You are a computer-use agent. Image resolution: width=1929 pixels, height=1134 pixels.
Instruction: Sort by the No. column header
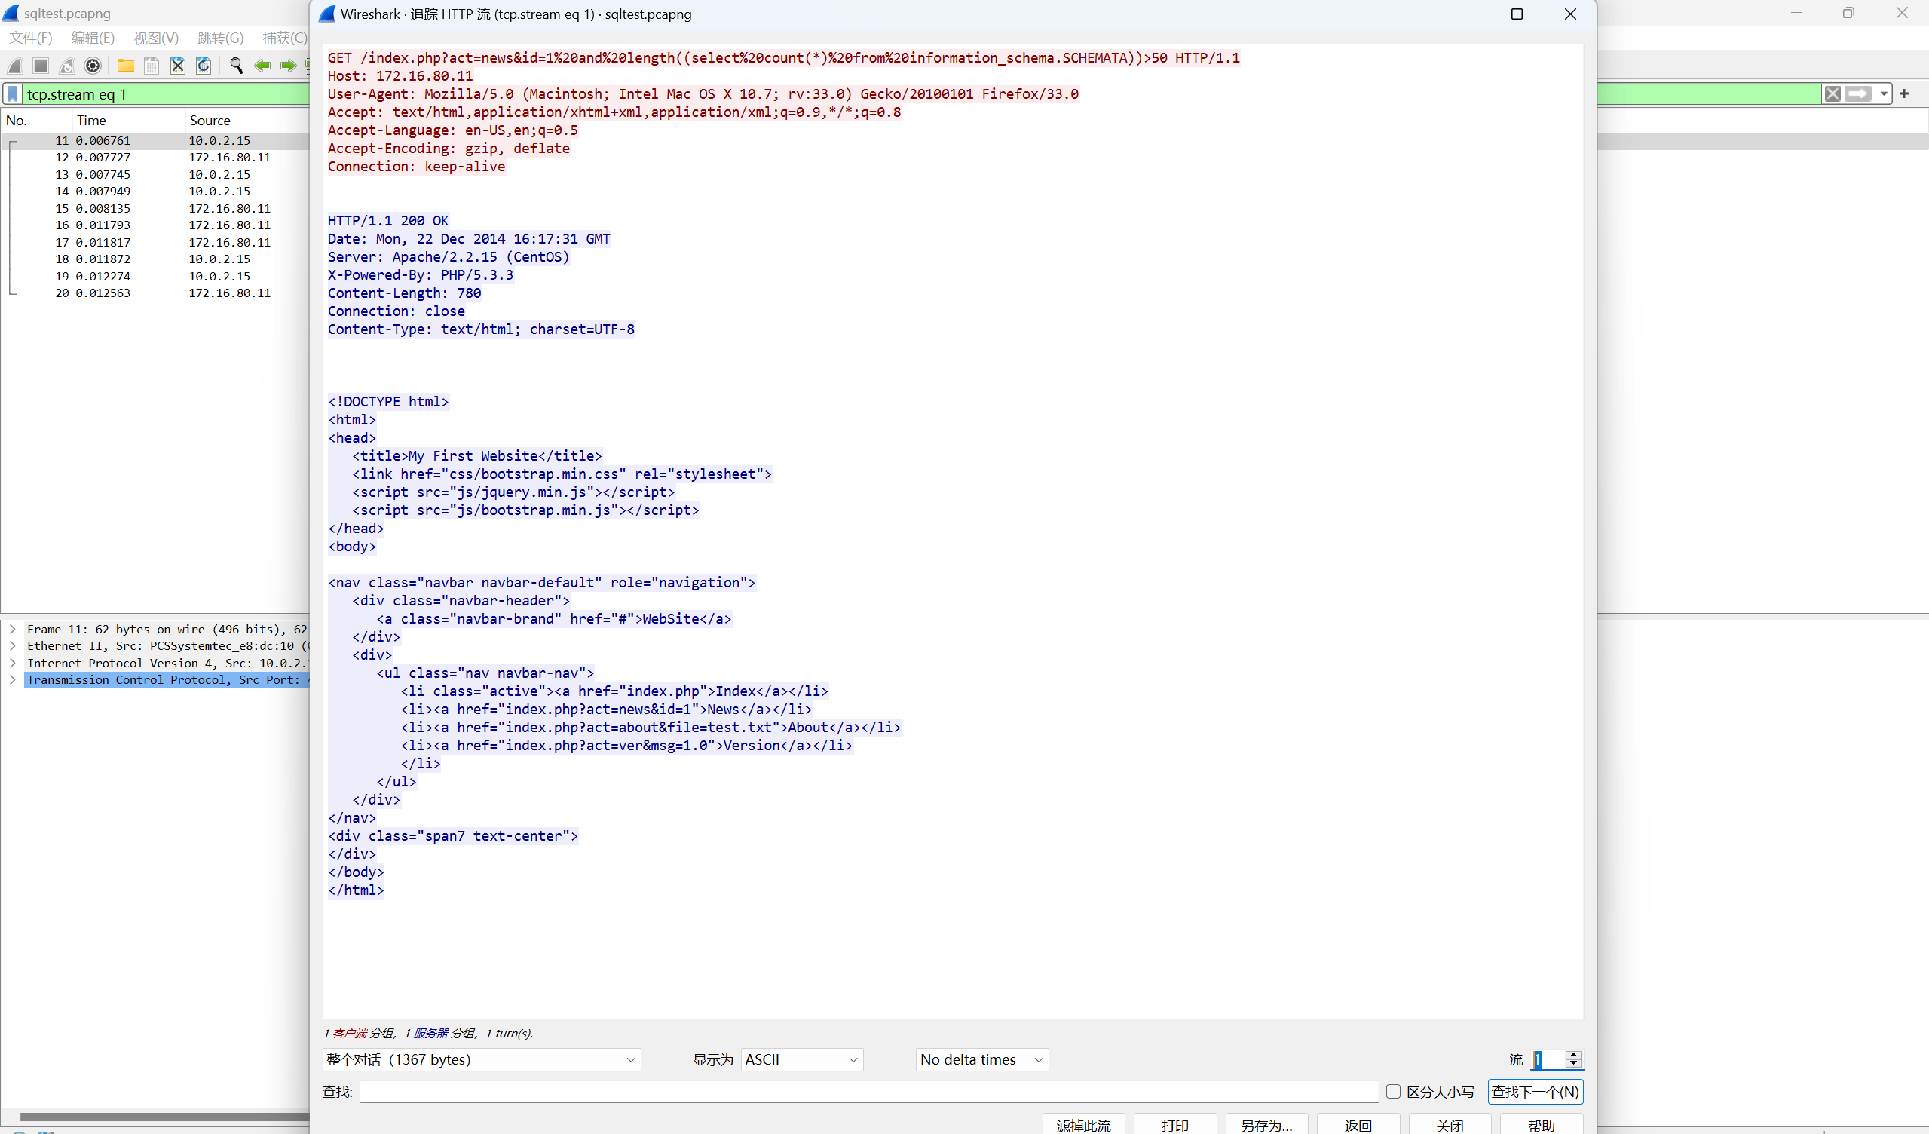click(36, 120)
